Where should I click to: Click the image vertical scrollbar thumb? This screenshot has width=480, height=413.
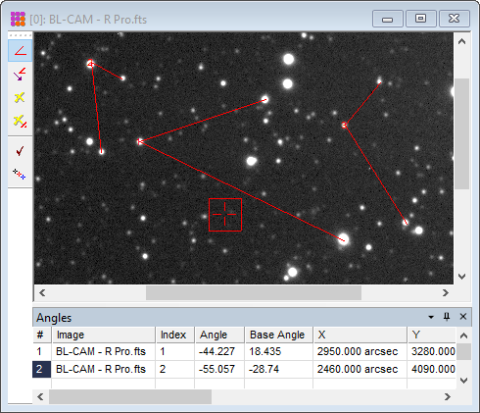pos(461,133)
